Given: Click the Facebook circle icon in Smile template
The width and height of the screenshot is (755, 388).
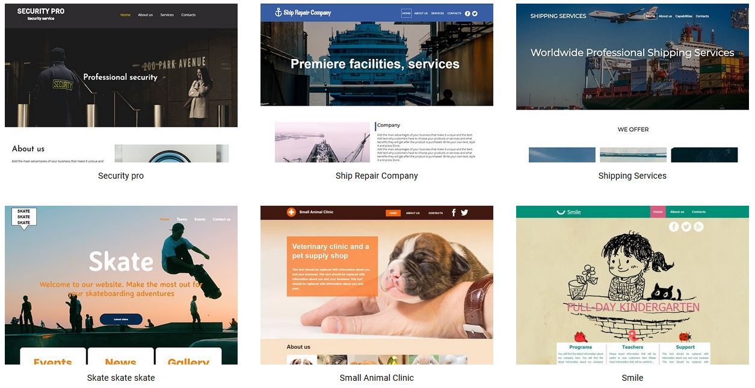Looking at the screenshot, I should (x=674, y=227).
